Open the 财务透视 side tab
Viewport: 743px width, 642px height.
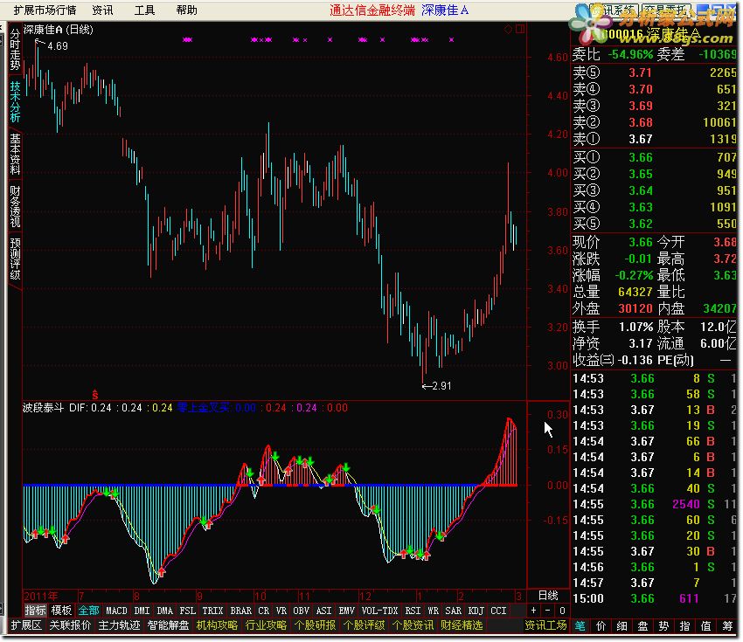(15, 206)
